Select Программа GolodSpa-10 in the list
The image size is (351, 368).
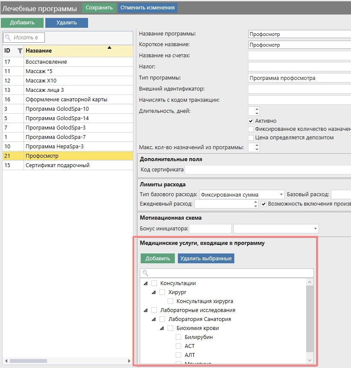point(57,109)
